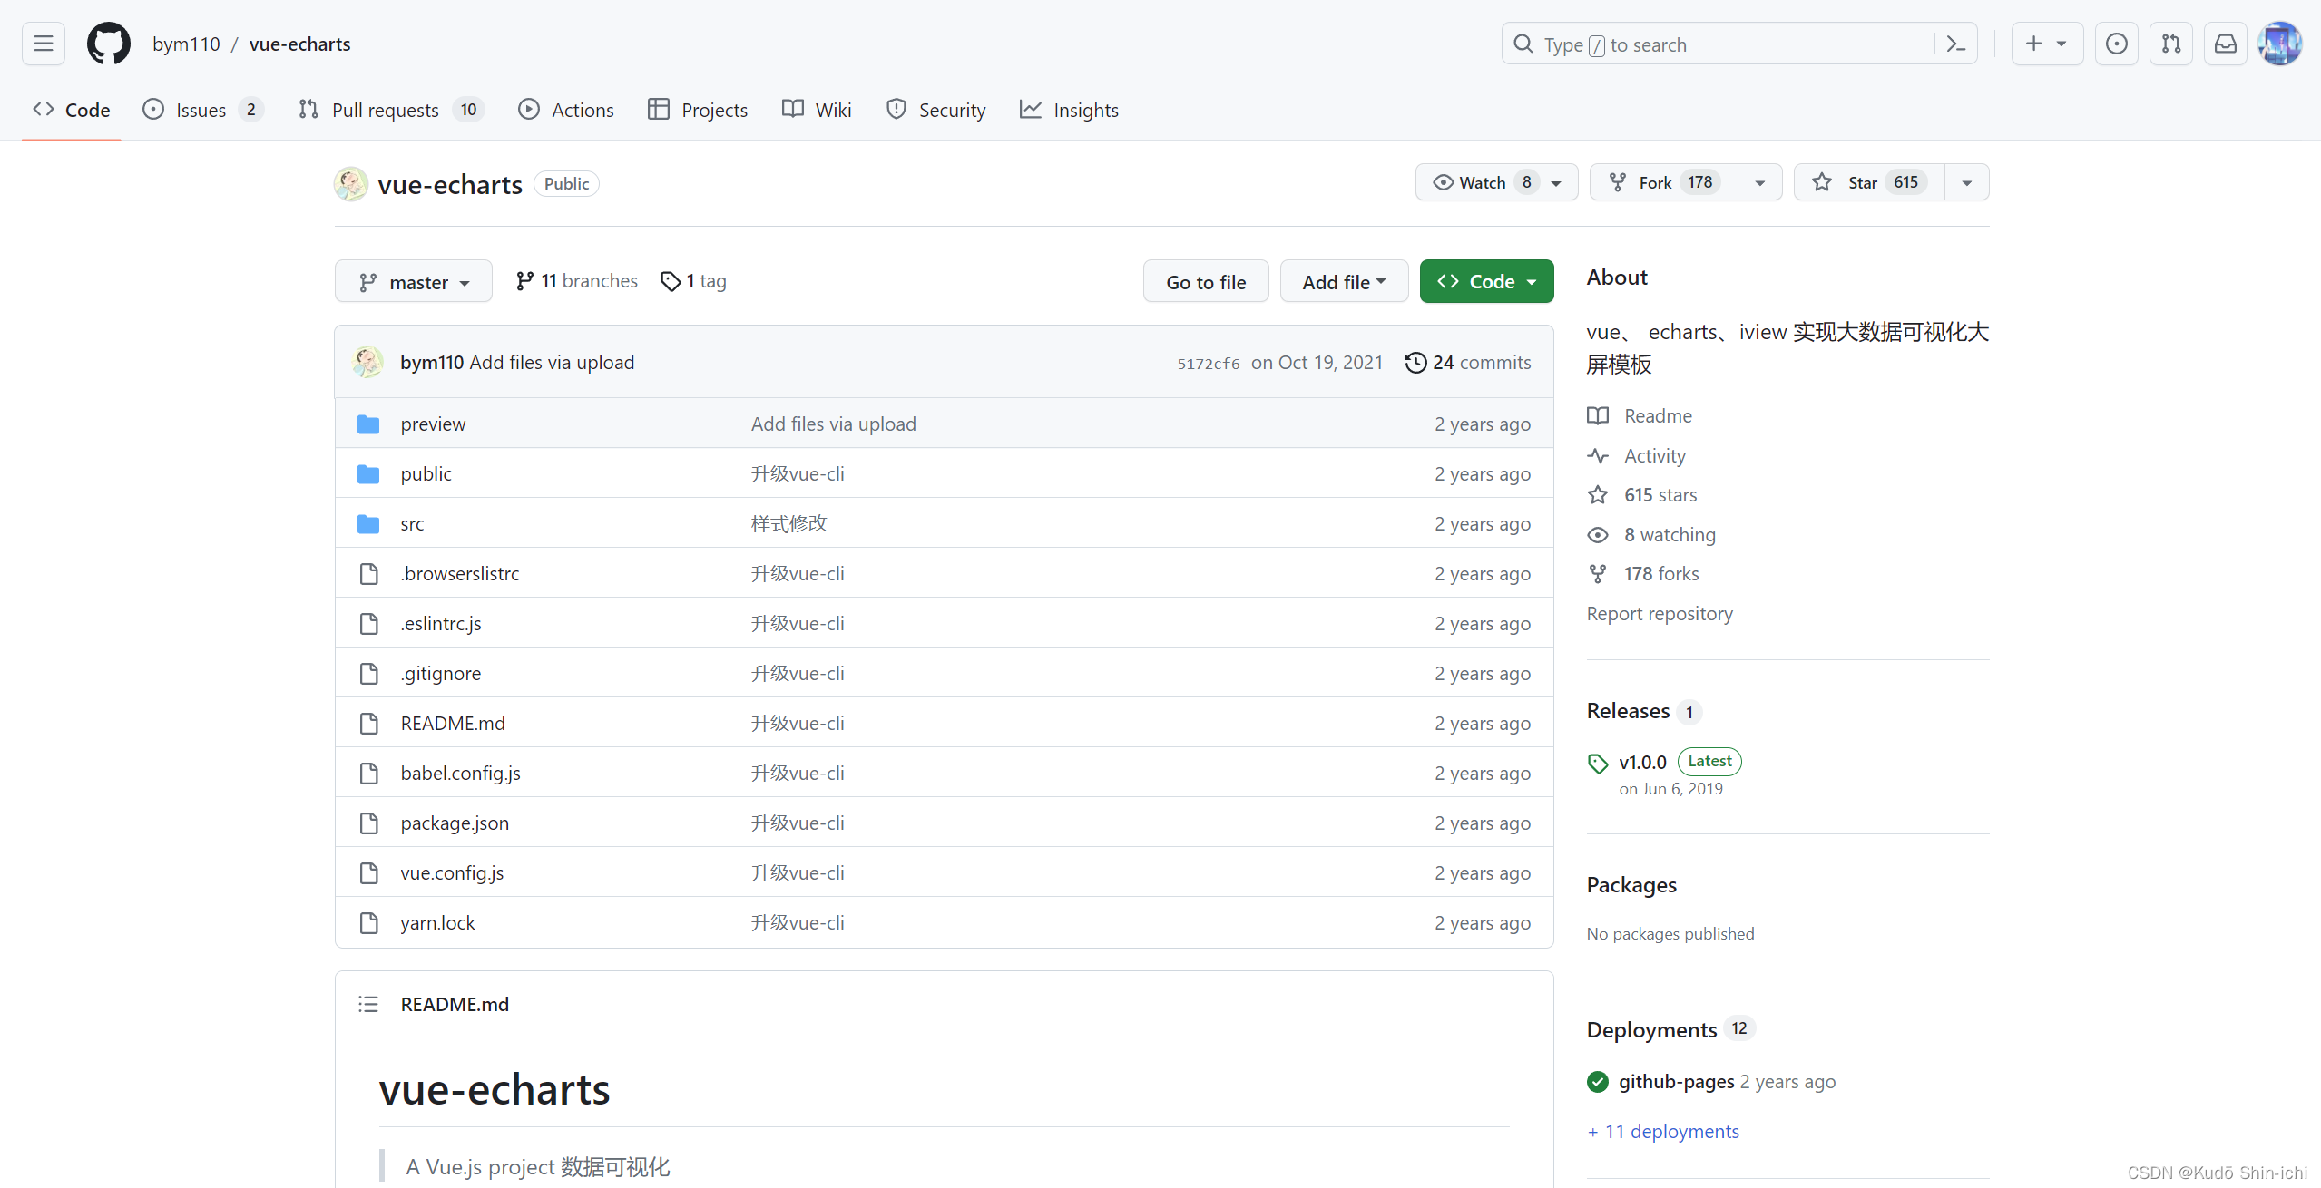Screen dimensions: 2321x1188
Task: Open the issues icon in header
Action: (2116, 44)
